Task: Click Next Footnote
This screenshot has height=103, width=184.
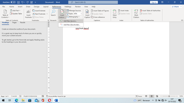Action: (39, 14)
